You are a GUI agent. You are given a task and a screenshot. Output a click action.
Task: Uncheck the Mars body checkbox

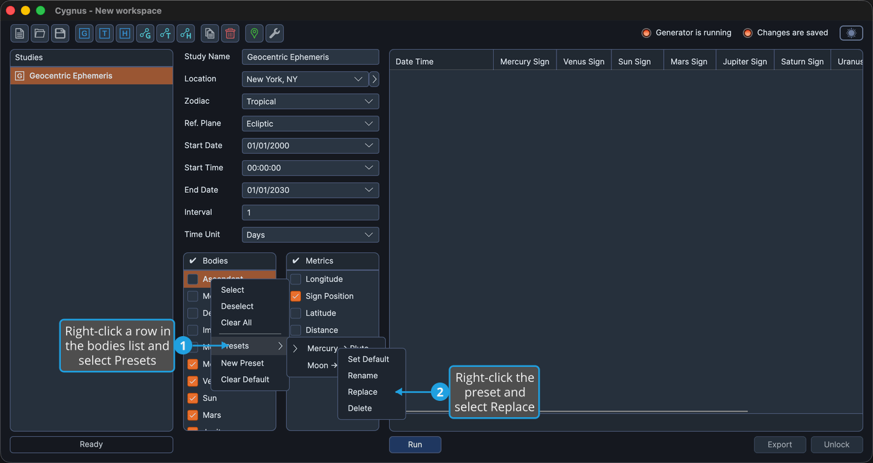[x=193, y=415]
